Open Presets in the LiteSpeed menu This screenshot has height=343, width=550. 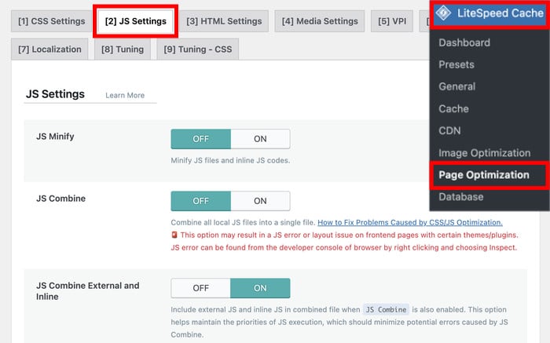coord(456,64)
